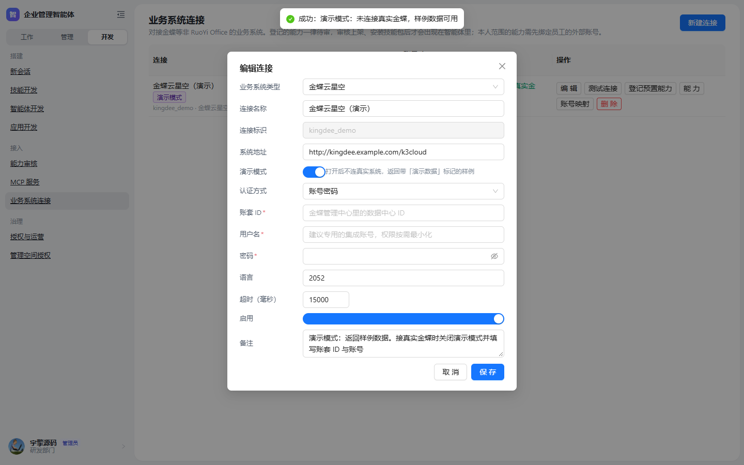This screenshot has width=744, height=465.
Task: Select the 开发 tab
Action: [107, 37]
